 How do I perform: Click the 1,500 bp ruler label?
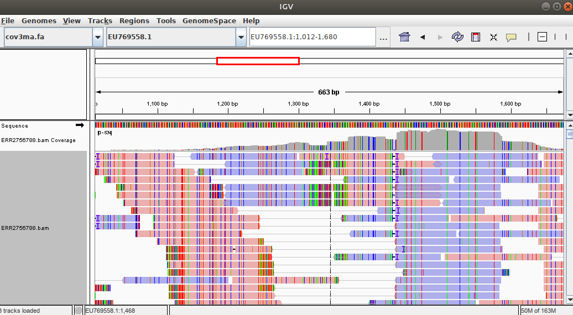pos(440,104)
